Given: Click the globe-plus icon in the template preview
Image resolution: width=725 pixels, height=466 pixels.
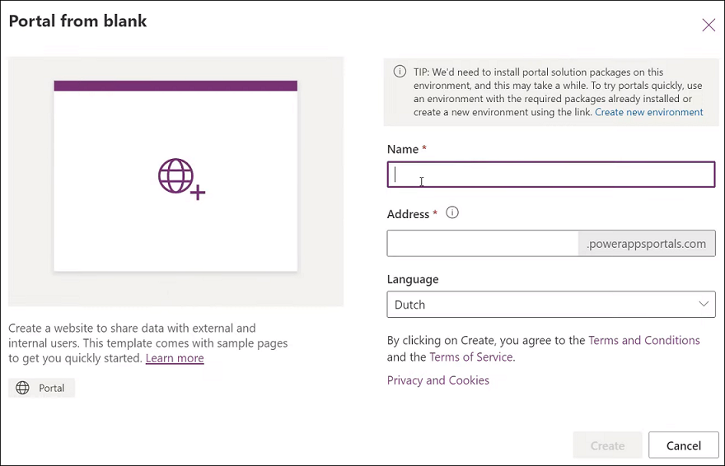Looking at the screenshot, I should 180,179.
